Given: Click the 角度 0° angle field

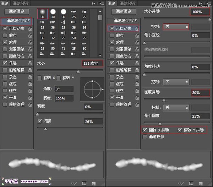Looking at the screenshot, I should 64,89.
